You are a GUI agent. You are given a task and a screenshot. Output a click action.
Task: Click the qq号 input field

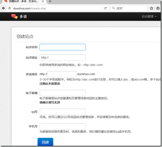(62, 112)
